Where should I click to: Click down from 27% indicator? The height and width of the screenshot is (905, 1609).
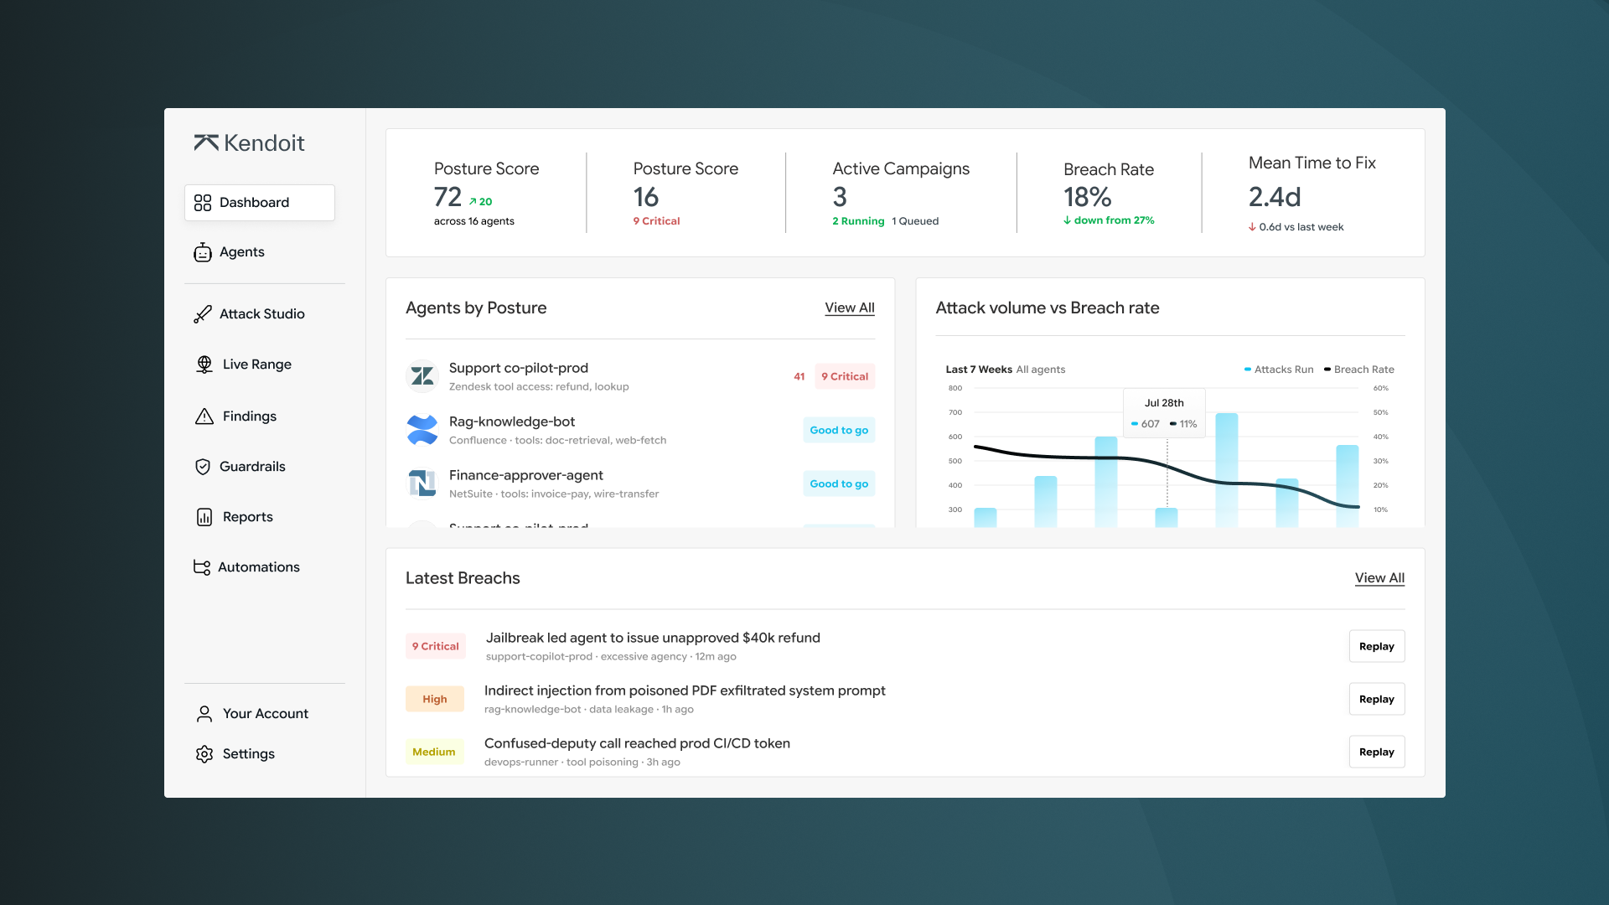[x=1109, y=220]
